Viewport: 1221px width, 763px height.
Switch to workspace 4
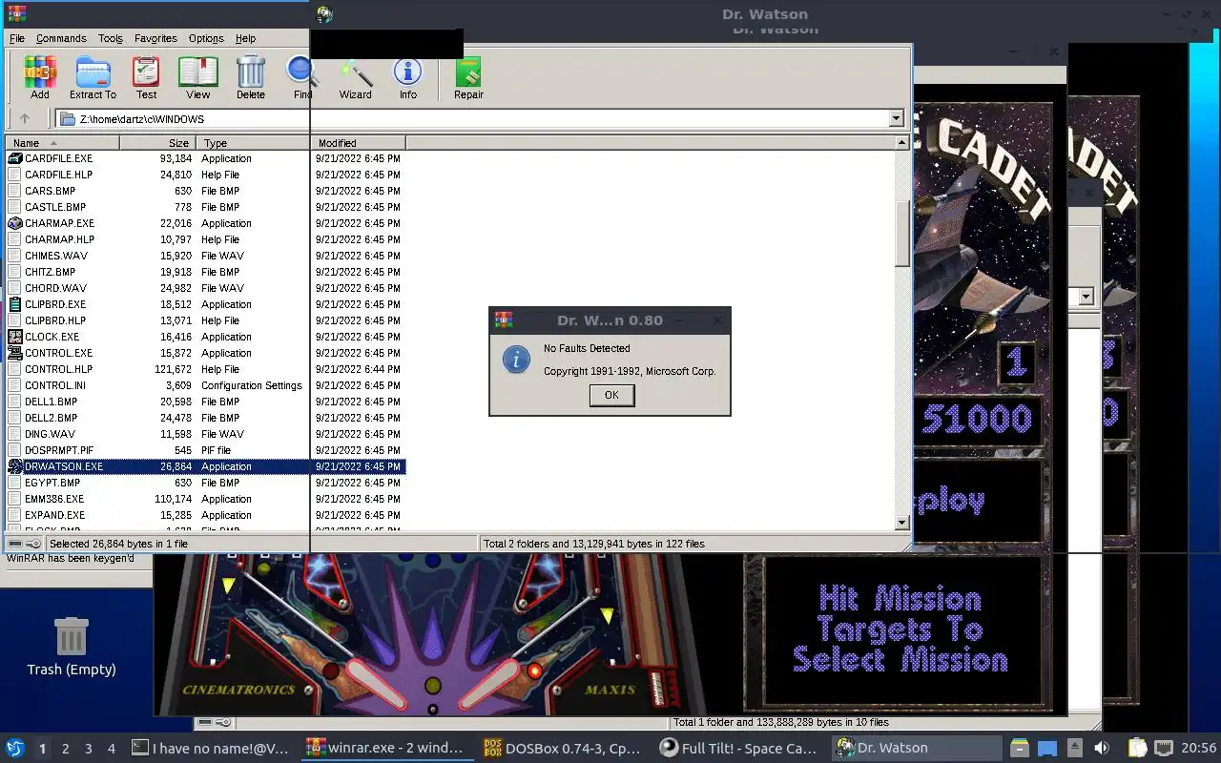click(112, 749)
